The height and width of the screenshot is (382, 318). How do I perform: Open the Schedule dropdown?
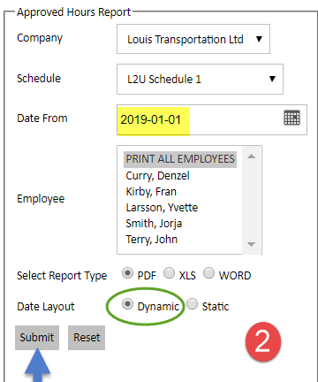coord(200,79)
